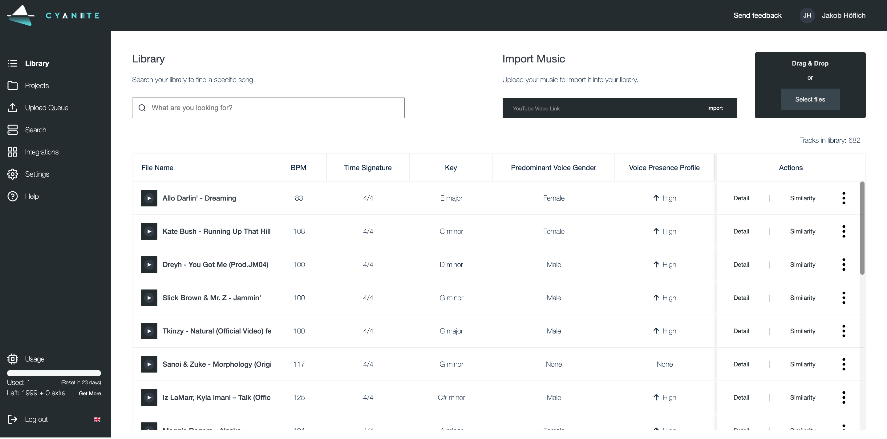
Task: Expand actions menu for Sanoi & Zuke track
Action: click(x=844, y=364)
